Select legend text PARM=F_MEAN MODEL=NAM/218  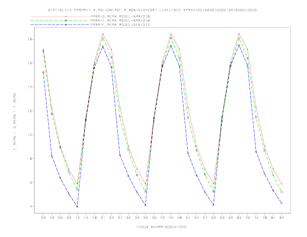pos(120,21)
